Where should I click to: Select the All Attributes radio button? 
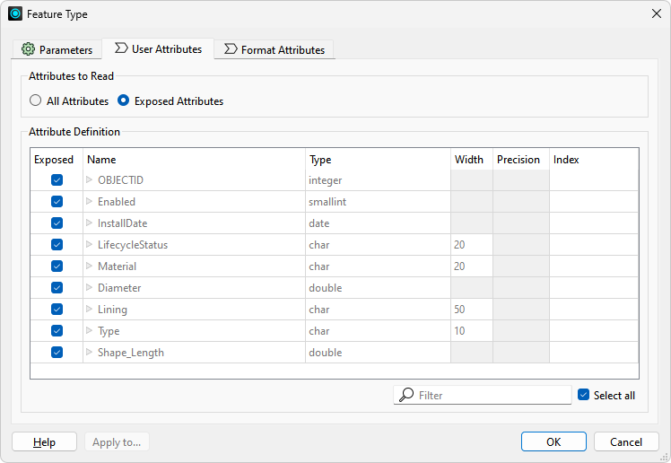[36, 100]
